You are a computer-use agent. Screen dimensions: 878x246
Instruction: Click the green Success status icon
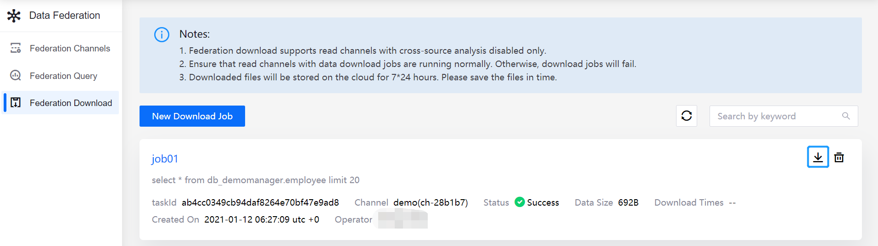click(520, 202)
